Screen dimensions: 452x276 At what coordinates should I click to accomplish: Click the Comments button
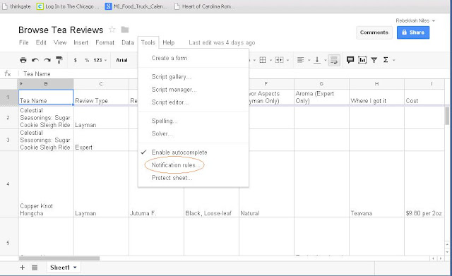(x=374, y=32)
